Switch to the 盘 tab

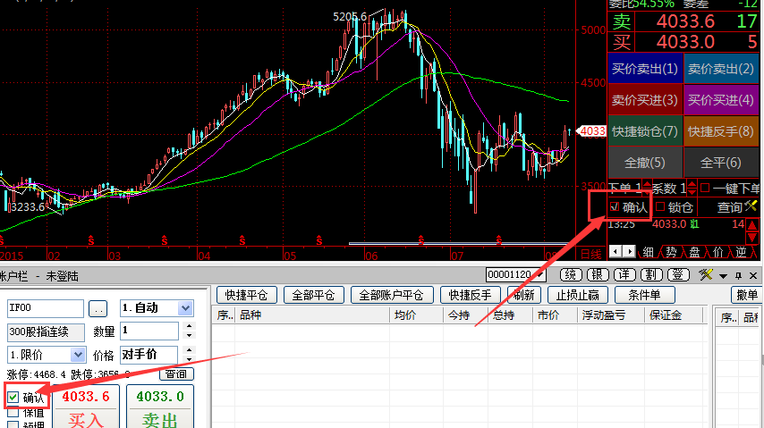[694, 251]
